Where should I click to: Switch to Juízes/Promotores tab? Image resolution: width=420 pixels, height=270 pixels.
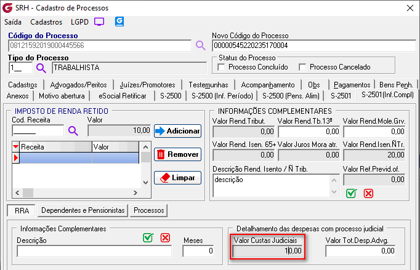(147, 85)
